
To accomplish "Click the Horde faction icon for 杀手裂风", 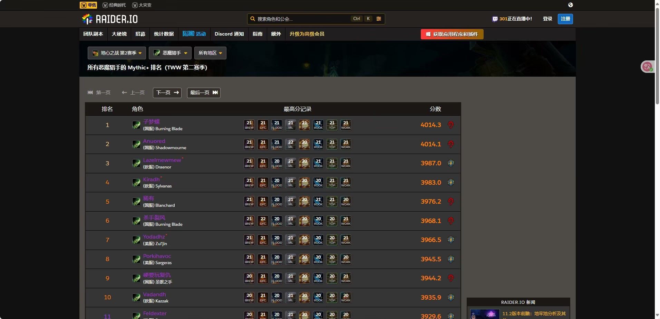I will tap(451, 221).
